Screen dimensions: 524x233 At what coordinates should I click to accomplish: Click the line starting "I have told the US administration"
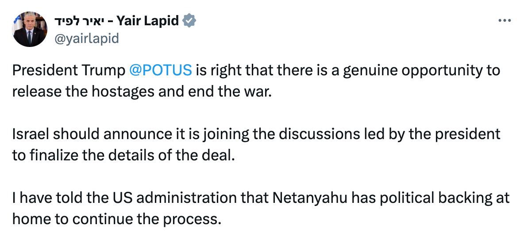pyautogui.click(x=261, y=197)
